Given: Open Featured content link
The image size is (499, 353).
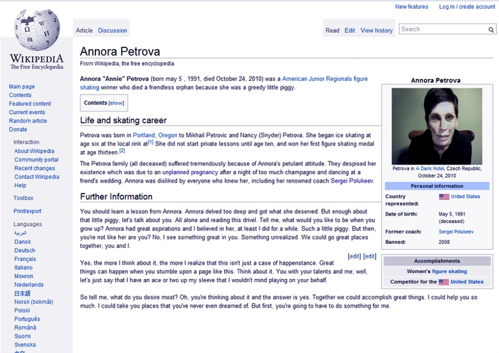Looking at the screenshot, I should pyautogui.click(x=30, y=104).
